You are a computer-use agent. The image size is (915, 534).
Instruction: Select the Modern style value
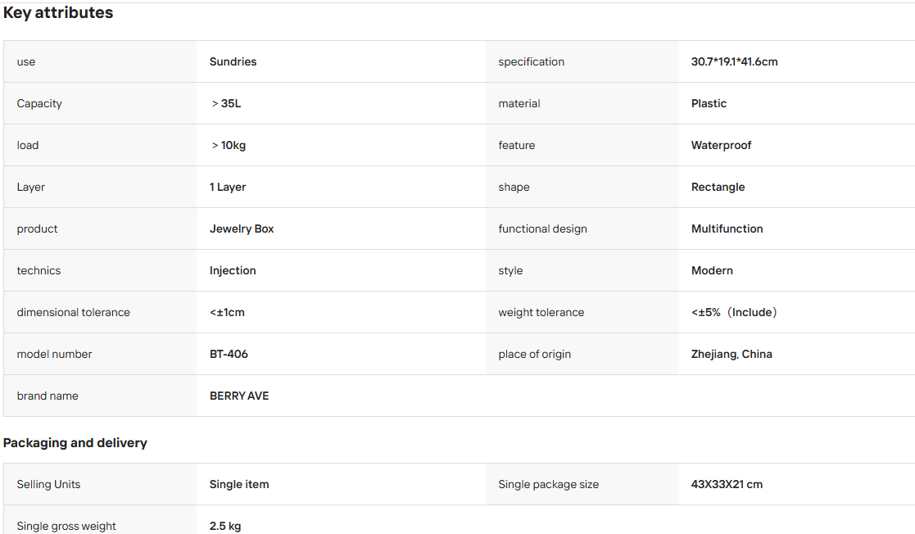pos(712,271)
